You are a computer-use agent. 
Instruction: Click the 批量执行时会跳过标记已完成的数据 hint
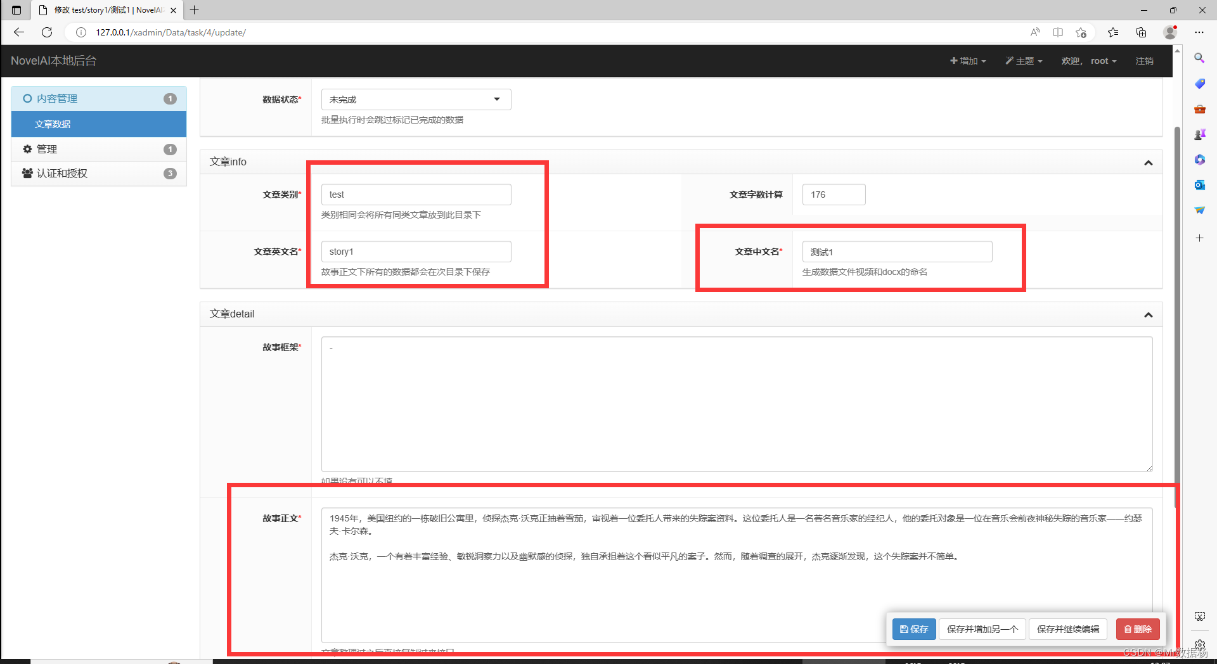(x=392, y=120)
